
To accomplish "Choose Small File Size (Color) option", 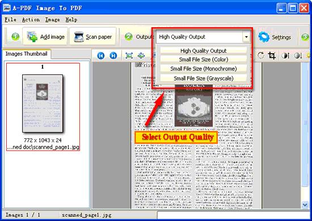I will tap(203, 59).
